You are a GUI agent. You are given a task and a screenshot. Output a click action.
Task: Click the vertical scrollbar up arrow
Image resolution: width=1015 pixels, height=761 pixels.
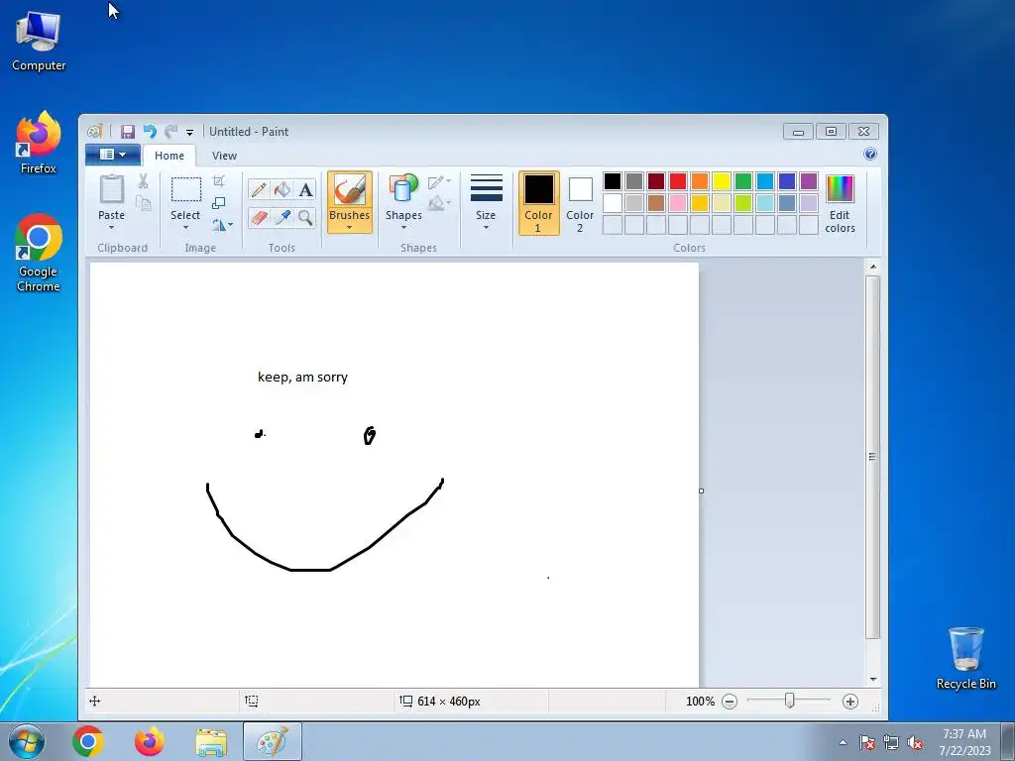click(872, 267)
